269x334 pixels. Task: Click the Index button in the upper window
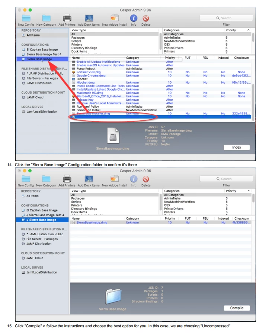(x=237, y=147)
